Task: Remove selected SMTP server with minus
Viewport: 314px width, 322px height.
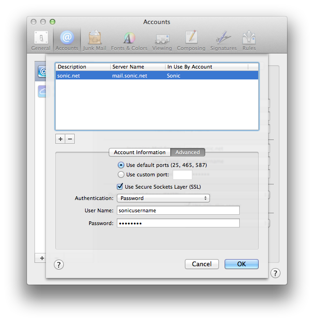Action: point(70,139)
